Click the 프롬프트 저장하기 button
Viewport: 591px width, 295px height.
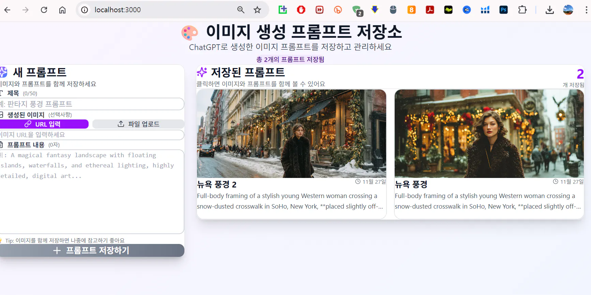click(92, 250)
